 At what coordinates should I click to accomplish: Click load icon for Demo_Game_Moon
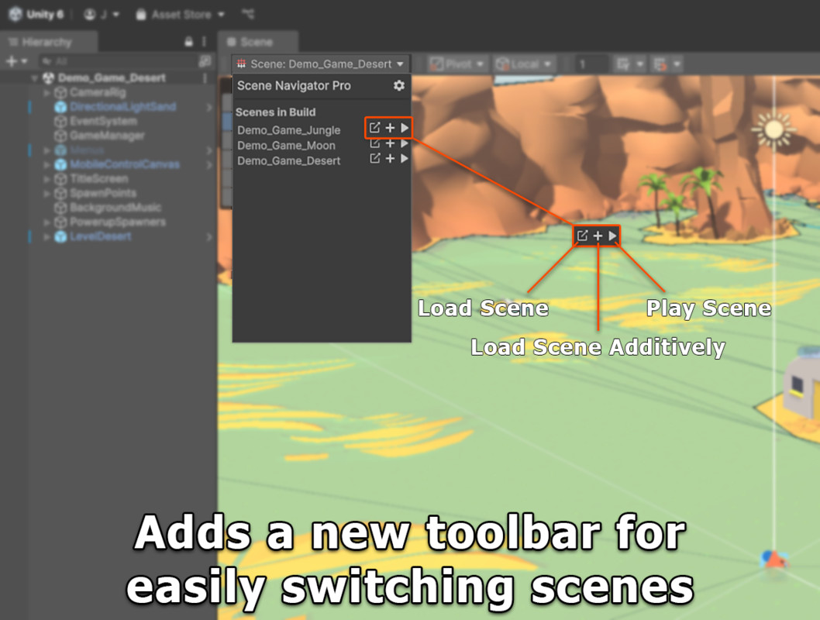click(374, 143)
